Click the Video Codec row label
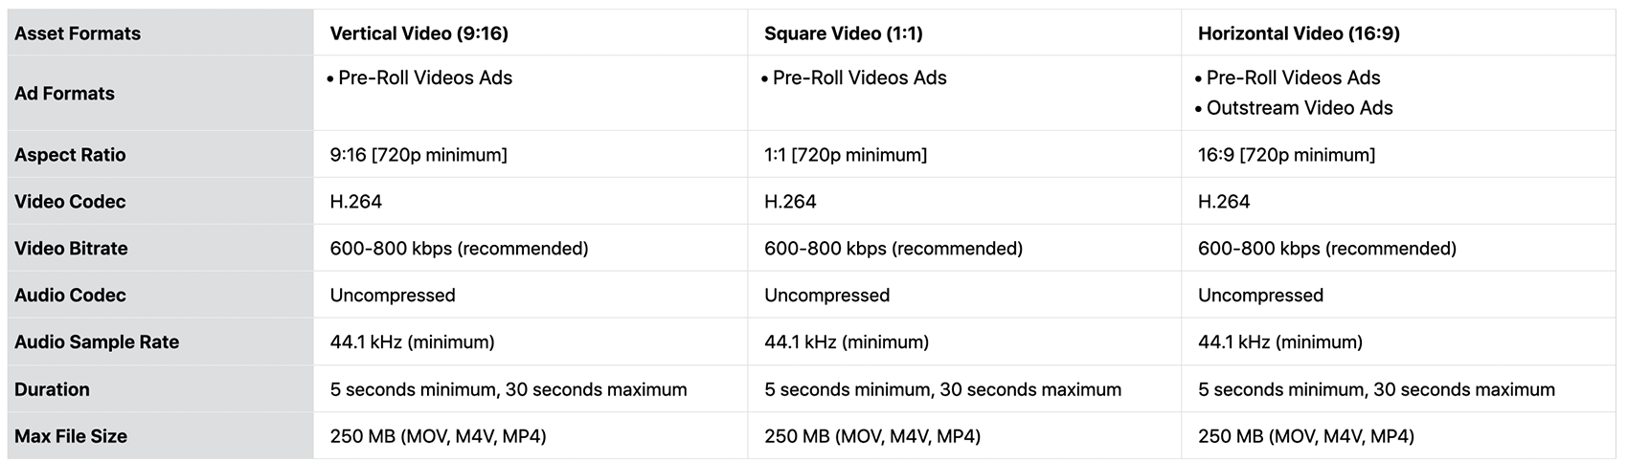This screenshot has height=462, width=1628. point(70,202)
